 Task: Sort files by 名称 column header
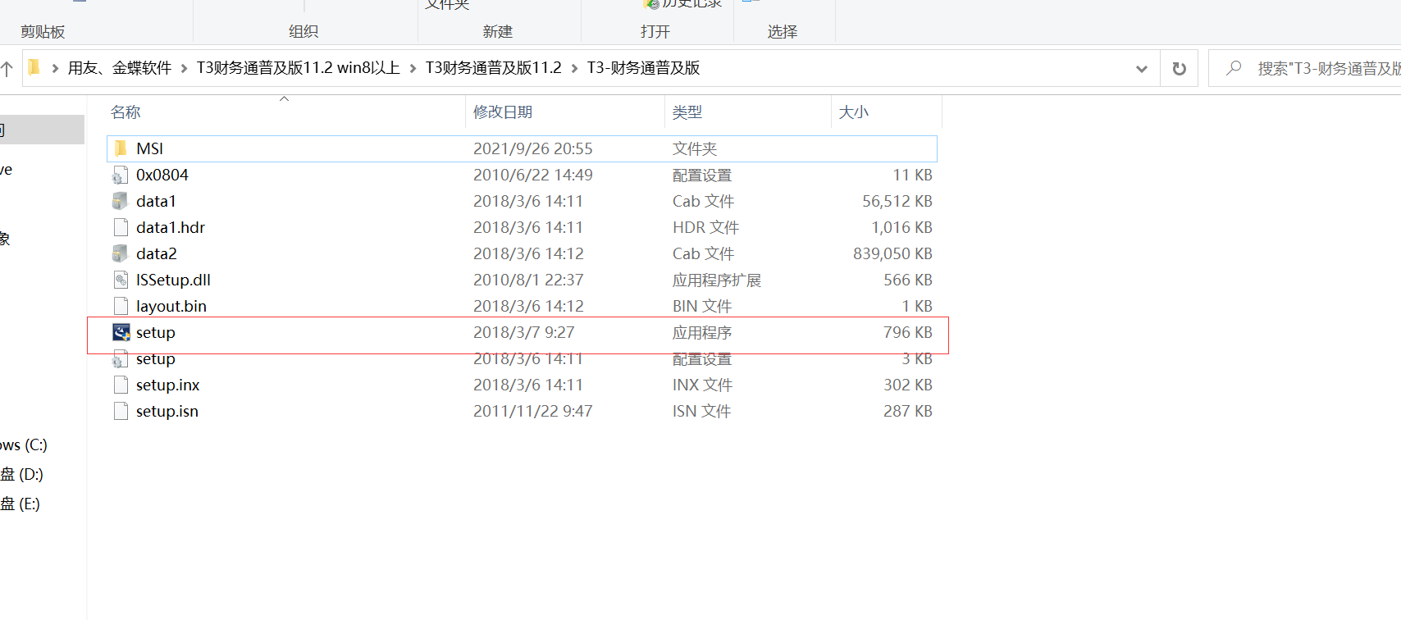[x=125, y=112]
